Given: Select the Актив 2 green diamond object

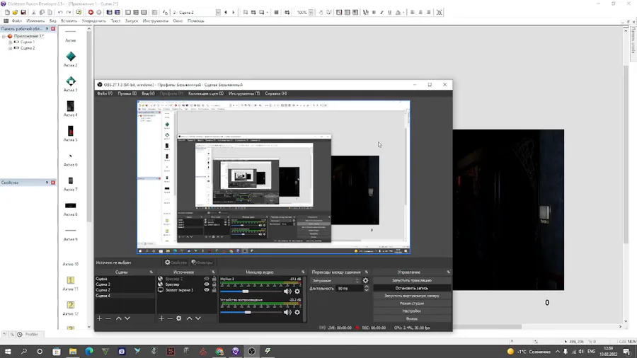Looking at the screenshot, I should [71, 57].
